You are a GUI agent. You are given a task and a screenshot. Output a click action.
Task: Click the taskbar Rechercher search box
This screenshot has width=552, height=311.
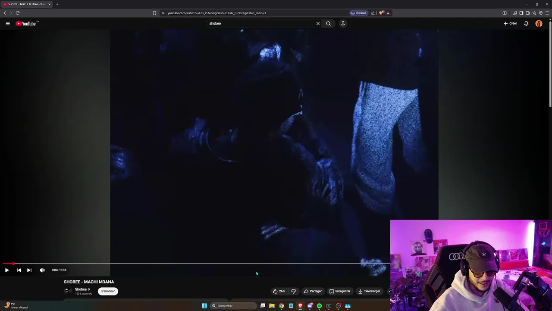[233, 306]
